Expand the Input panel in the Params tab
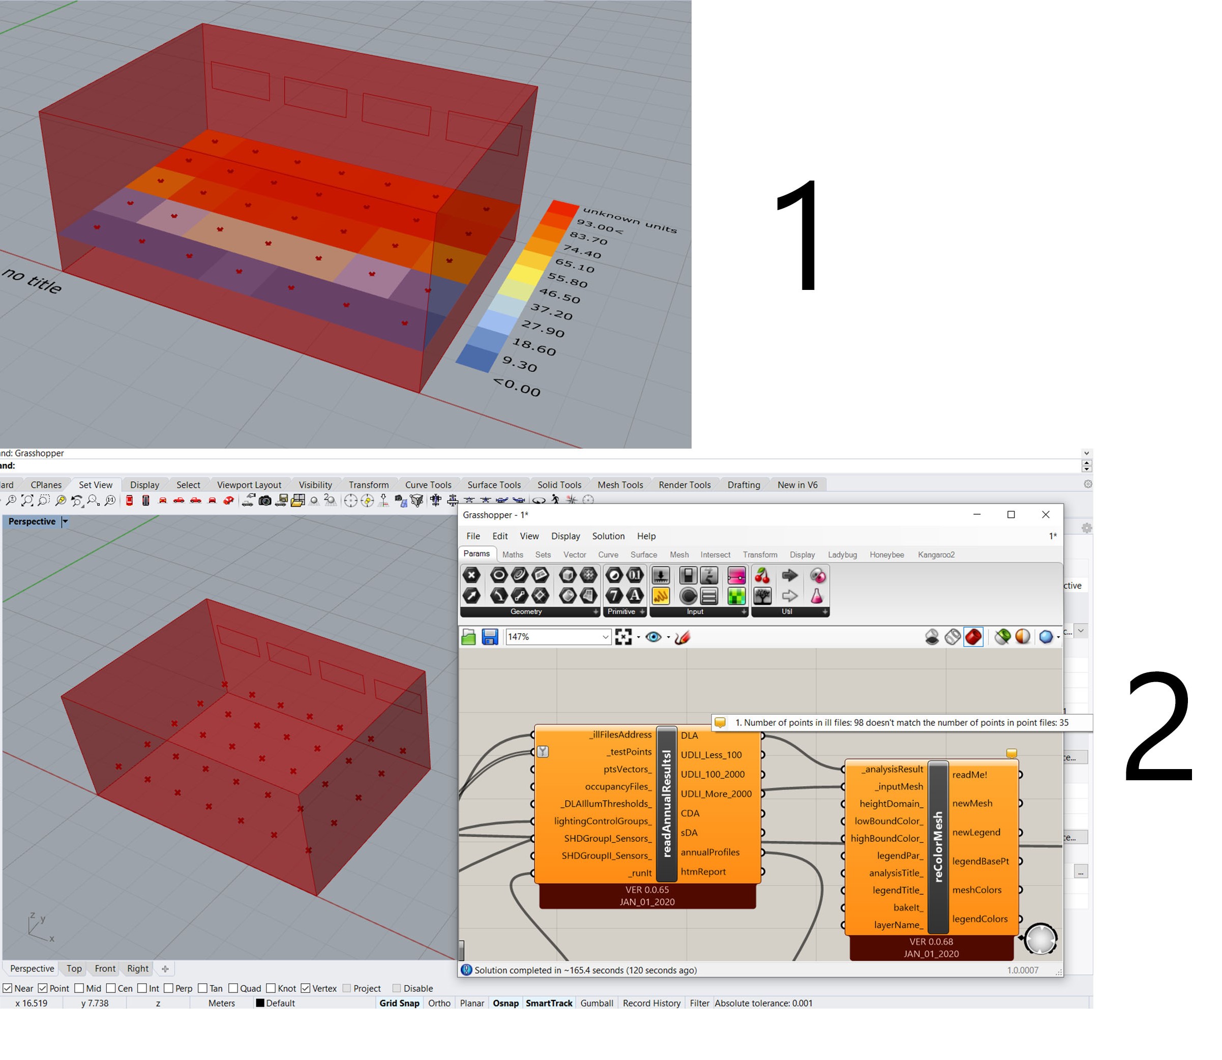Viewport: 1222px width, 1060px height. (744, 612)
